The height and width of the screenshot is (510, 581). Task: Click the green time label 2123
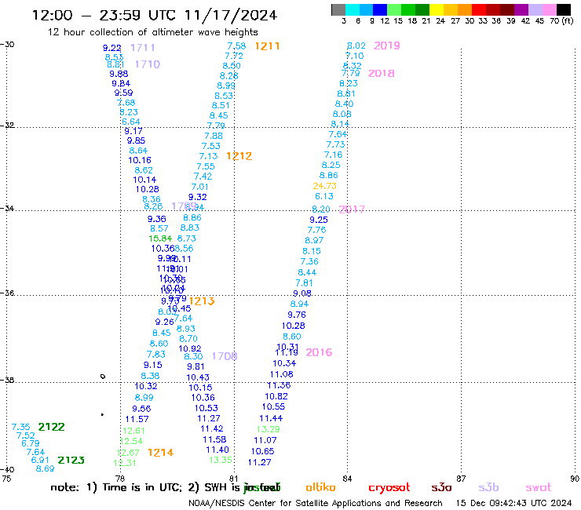tap(71, 461)
